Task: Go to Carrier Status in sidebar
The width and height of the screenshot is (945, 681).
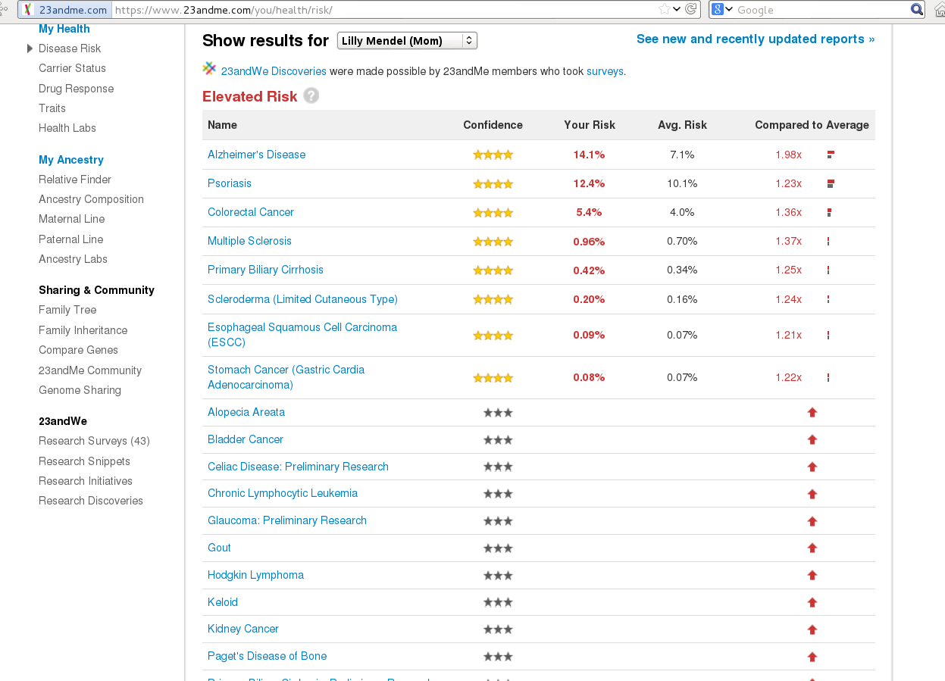Action: click(73, 68)
